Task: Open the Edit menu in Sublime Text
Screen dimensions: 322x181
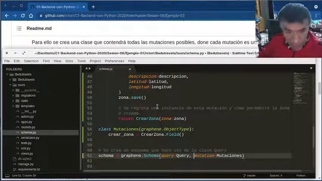Action: coord(17,61)
